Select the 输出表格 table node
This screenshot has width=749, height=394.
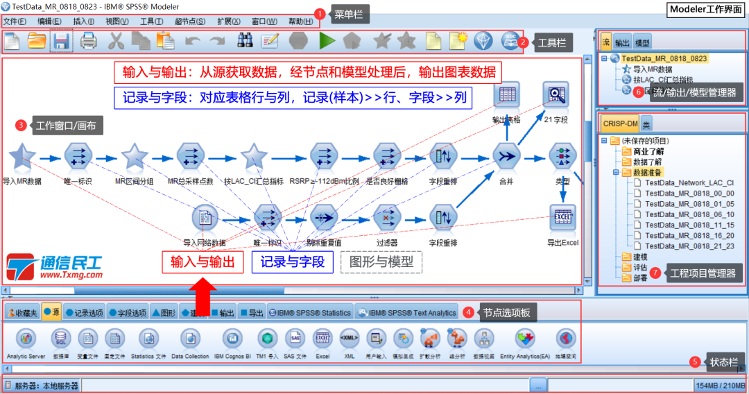coord(507,95)
